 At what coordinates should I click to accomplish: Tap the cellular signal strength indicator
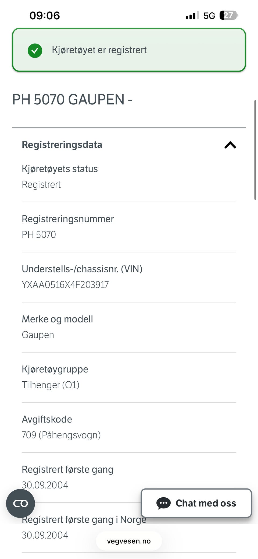(x=192, y=16)
